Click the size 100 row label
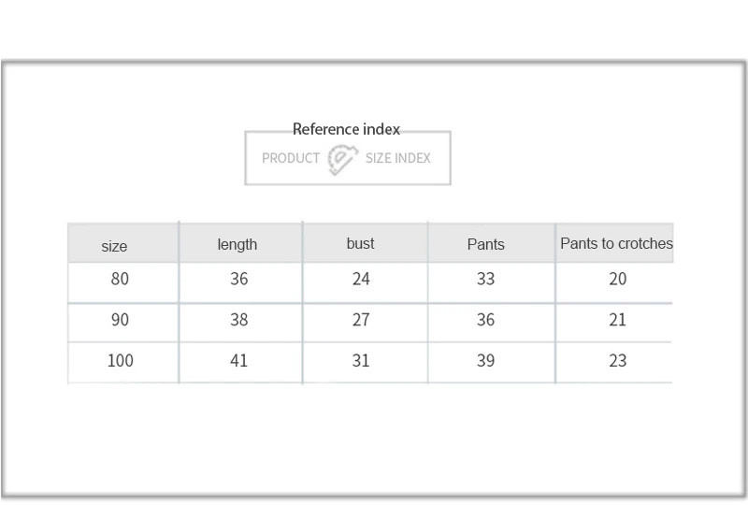Viewport: 748px width, 505px height. point(120,360)
